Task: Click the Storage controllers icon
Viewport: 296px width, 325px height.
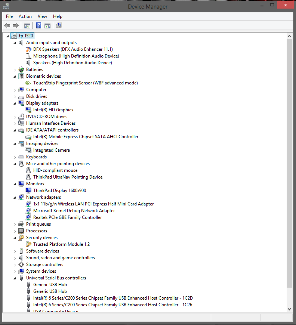Action: coord(21,264)
